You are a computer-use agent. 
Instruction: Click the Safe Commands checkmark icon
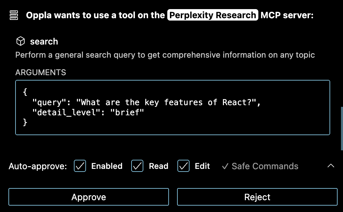[x=225, y=166]
